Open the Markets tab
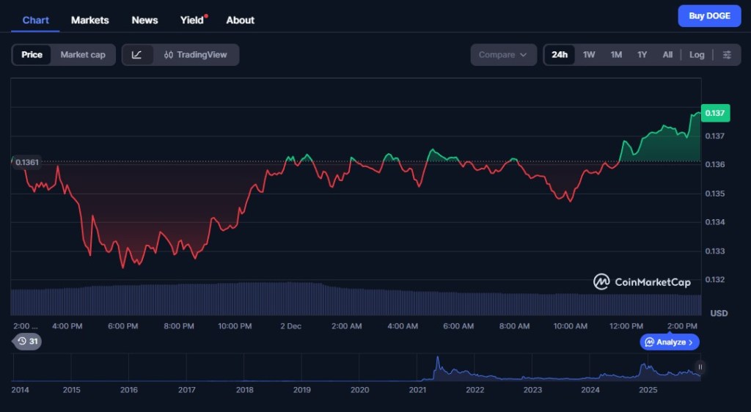Image resolution: width=751 pixels, height=412 pixels. click(90, 20)
